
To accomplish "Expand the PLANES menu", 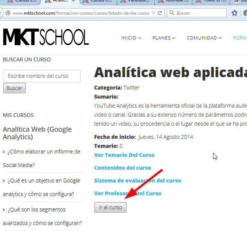I will pos(164,38).
